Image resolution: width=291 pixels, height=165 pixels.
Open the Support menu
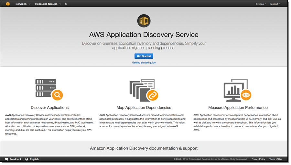[275, 4]
